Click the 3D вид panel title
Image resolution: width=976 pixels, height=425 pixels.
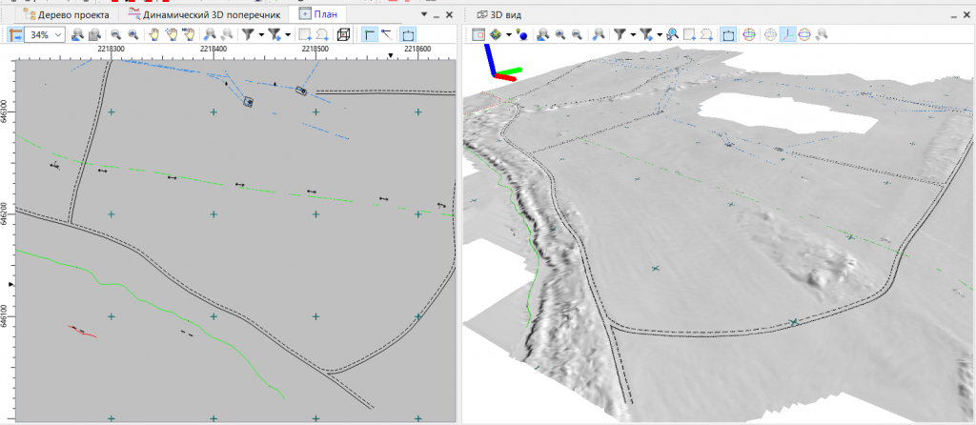pos(503,14)
